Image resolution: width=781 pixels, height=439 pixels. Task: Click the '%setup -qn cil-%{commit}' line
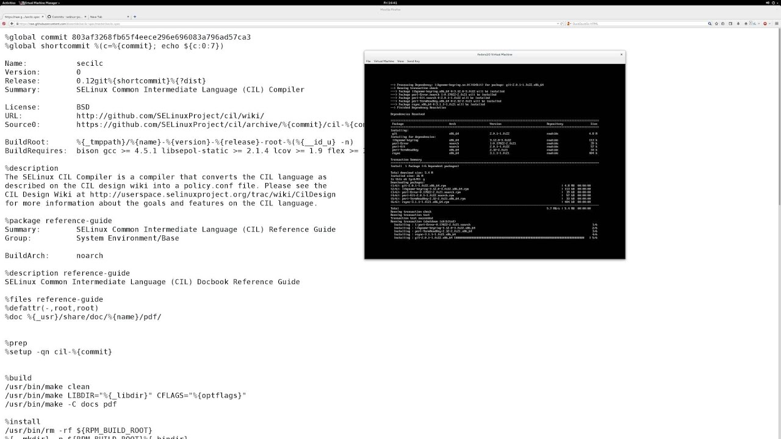pos(59,352)
